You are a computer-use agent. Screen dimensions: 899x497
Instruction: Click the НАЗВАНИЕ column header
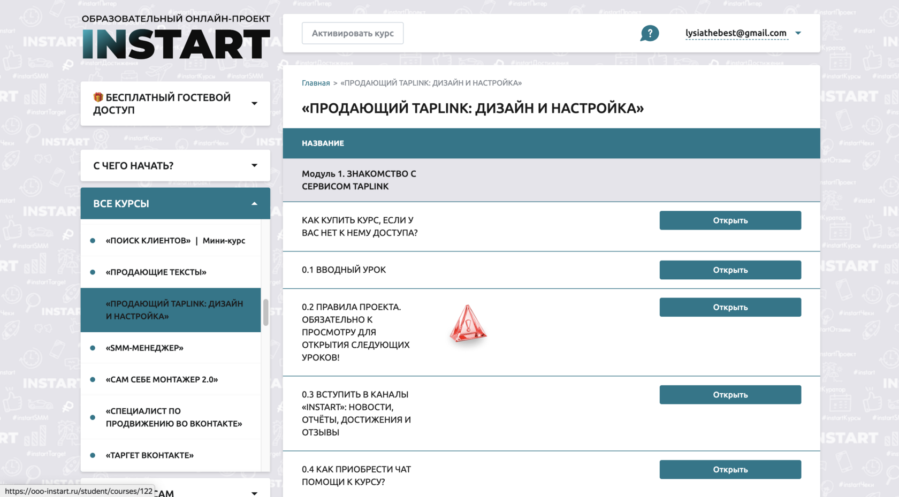(323, 143)
